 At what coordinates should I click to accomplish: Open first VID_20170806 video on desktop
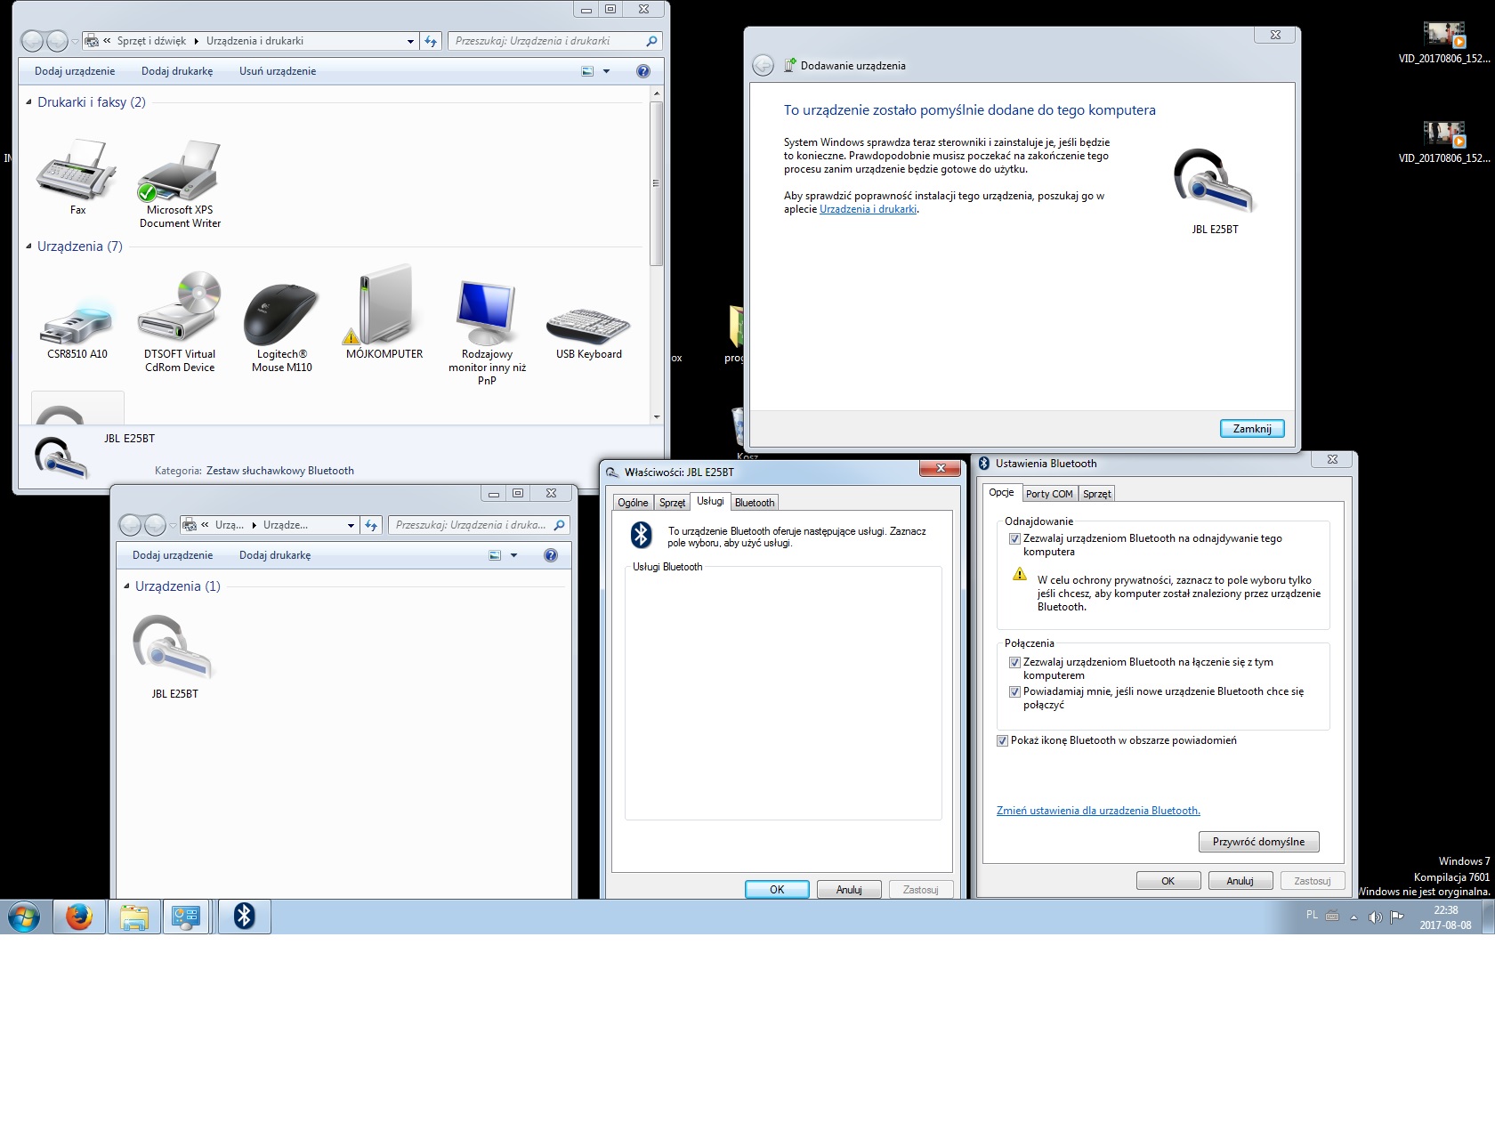pyautogui.click(x=1443, y=42)
